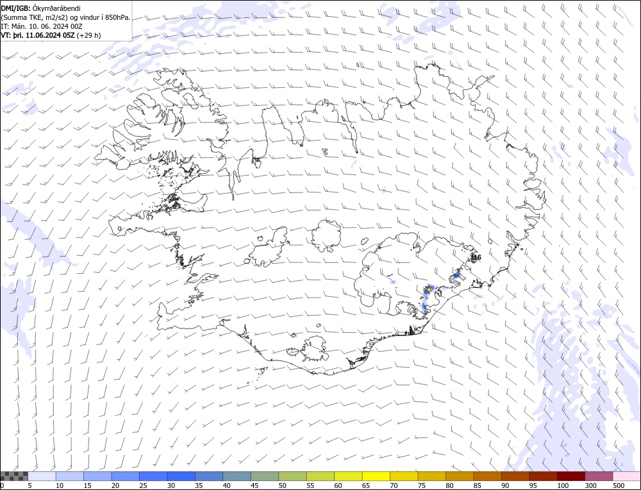Pick the green swatch between 45 and 50
The width and height of the screenshot is (641, 490).
(265, 476)
